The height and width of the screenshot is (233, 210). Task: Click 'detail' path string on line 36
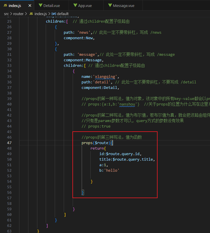[x=102, y=82]
